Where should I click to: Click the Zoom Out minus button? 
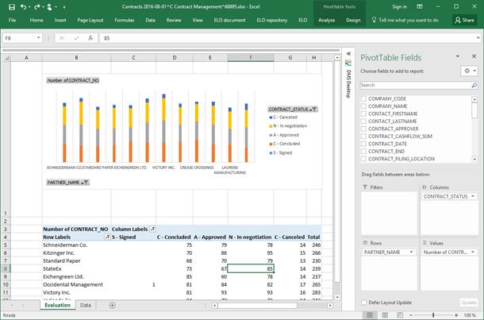(411, 315)
